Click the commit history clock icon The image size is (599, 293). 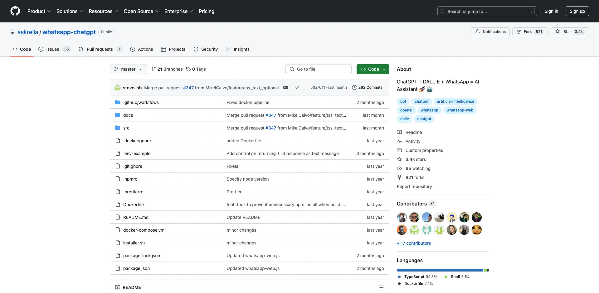coord(355,87)
